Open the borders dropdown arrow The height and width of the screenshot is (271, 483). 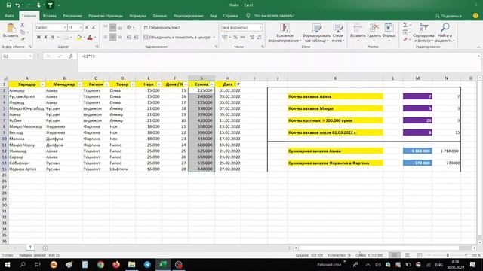(x=71, y=37)
